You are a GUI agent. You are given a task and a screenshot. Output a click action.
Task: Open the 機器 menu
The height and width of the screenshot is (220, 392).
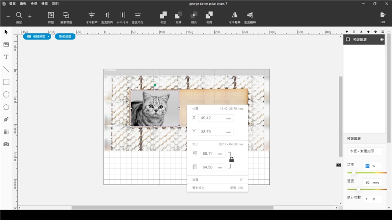pos(44,3)
